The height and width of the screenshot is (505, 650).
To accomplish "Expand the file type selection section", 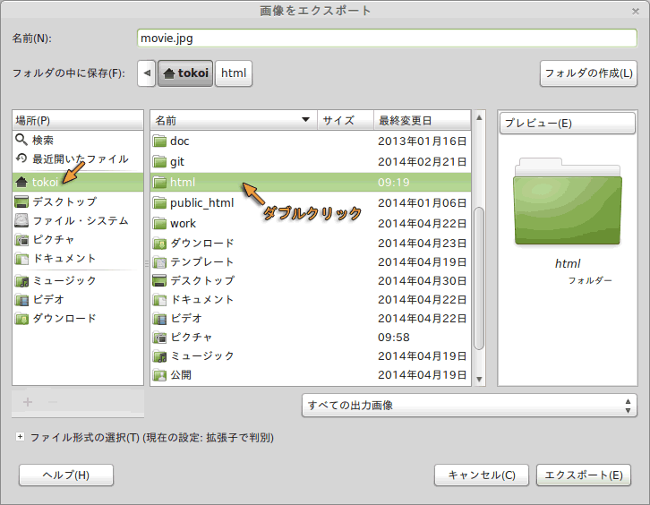I will (x=21, y=438).
